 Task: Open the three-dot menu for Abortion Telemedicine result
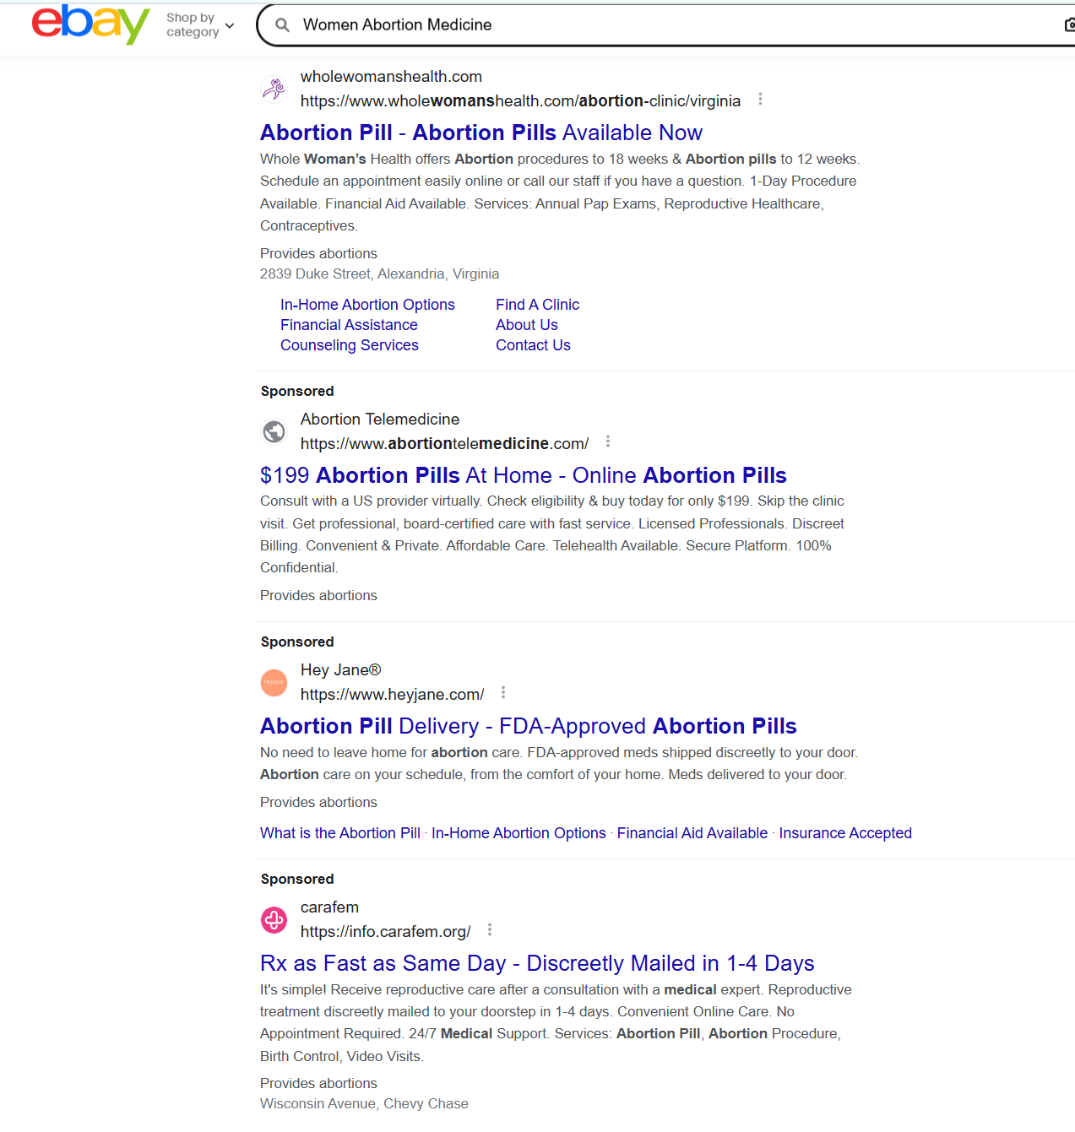[607, 441]
